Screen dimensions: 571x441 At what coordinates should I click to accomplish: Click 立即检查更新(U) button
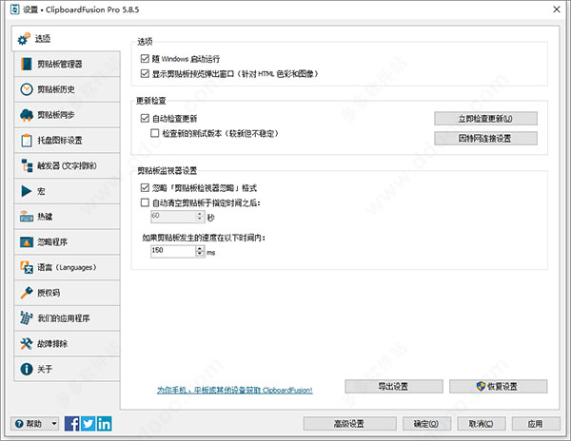click(485, 119)
